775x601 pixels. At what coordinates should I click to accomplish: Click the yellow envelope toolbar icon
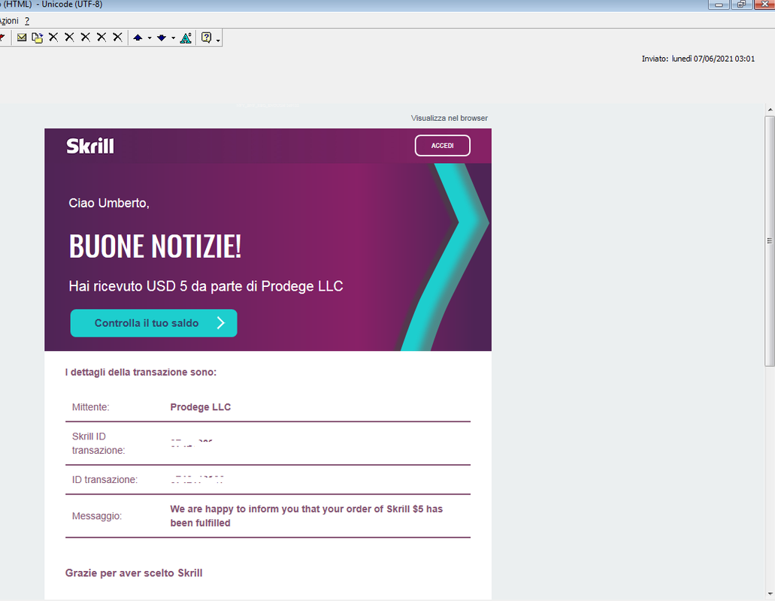coord(21,38)
